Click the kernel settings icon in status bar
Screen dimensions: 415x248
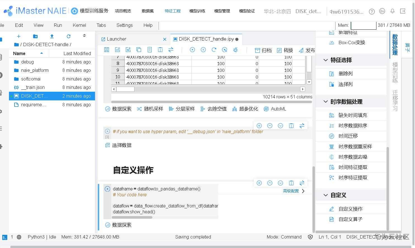pyautogui.click(x=19, y=237)
